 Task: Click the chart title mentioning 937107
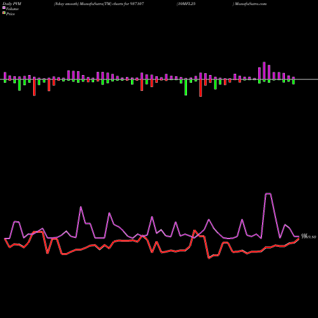pyautogui.click(x=99, y=4)
